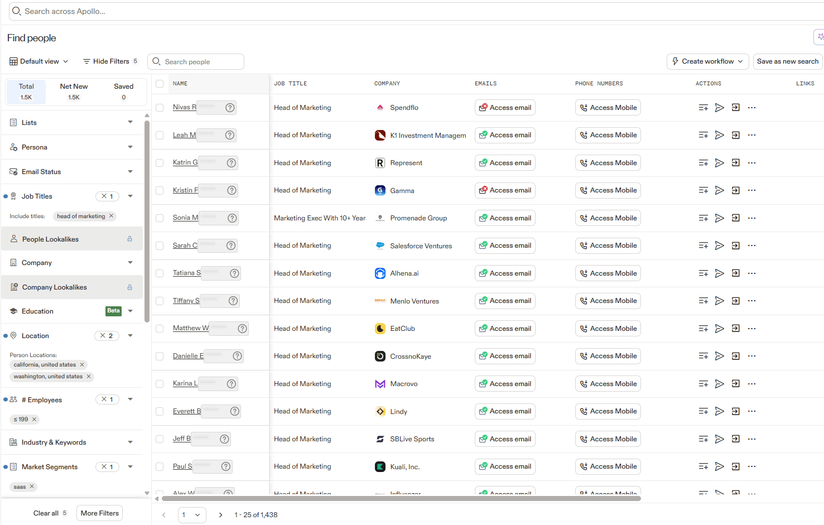The image size is (824, 525).
Task: Open more options in Kristin F row
Action: 752,190
